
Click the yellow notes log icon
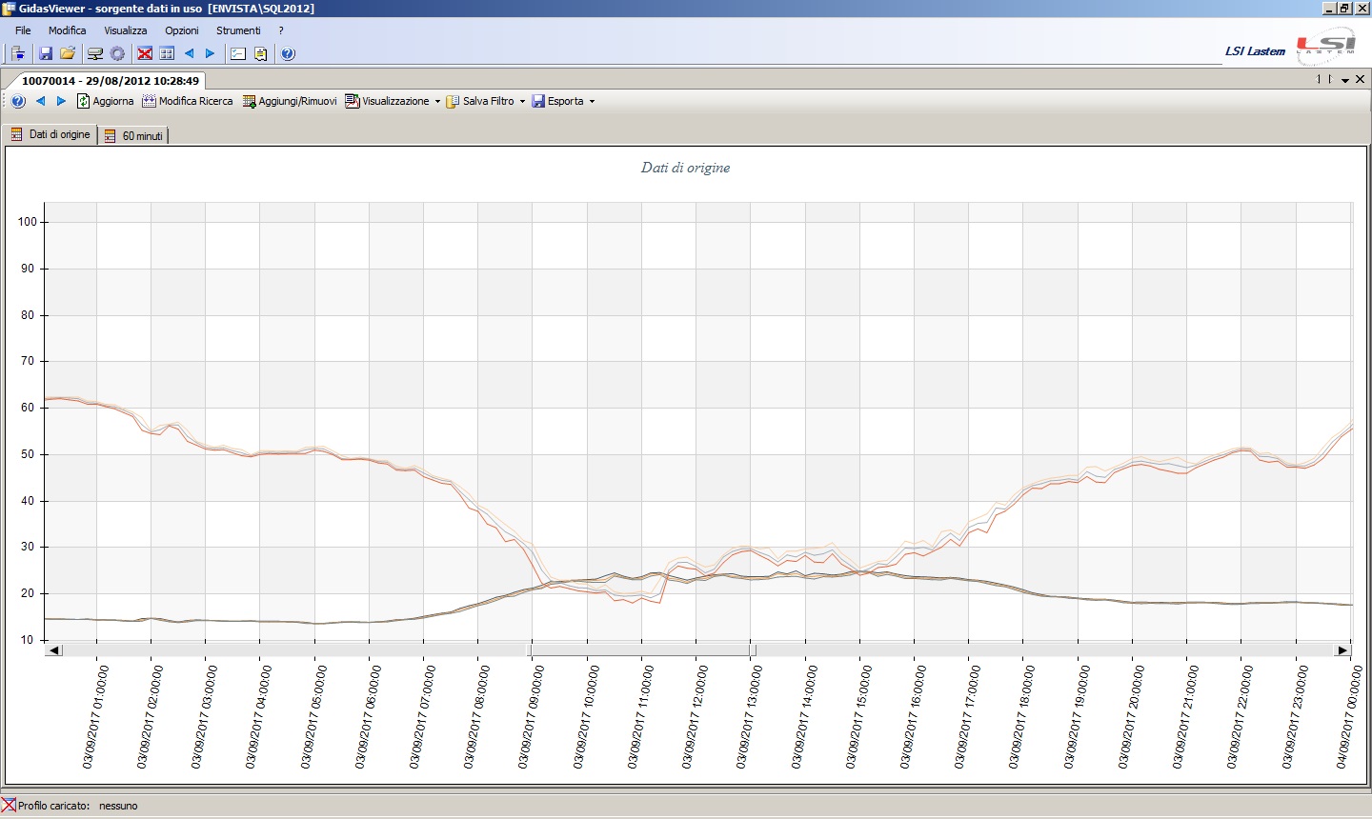pos(260,53)
